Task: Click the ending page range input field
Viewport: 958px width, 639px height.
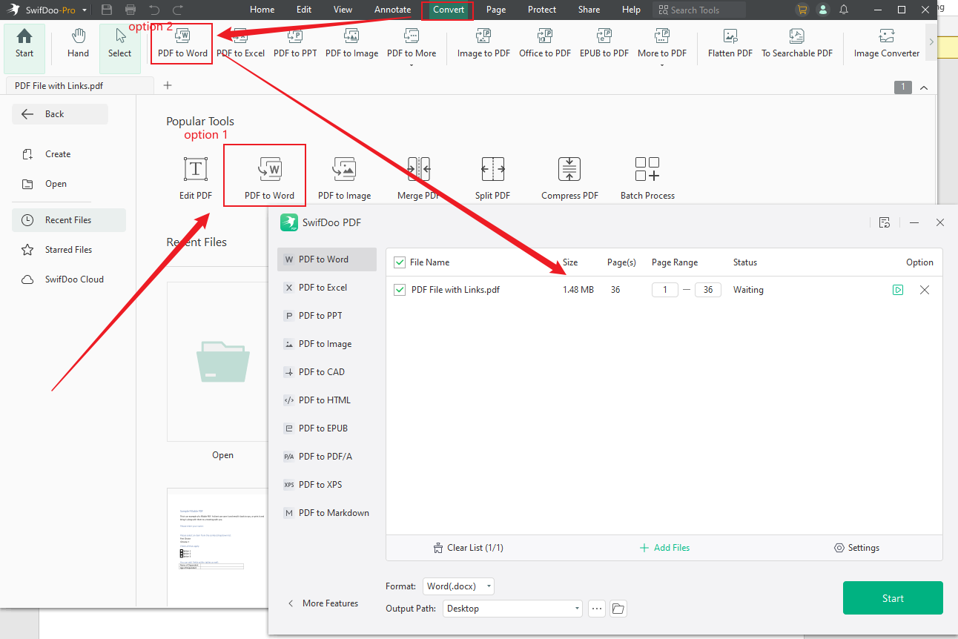Action: (707, 289)
